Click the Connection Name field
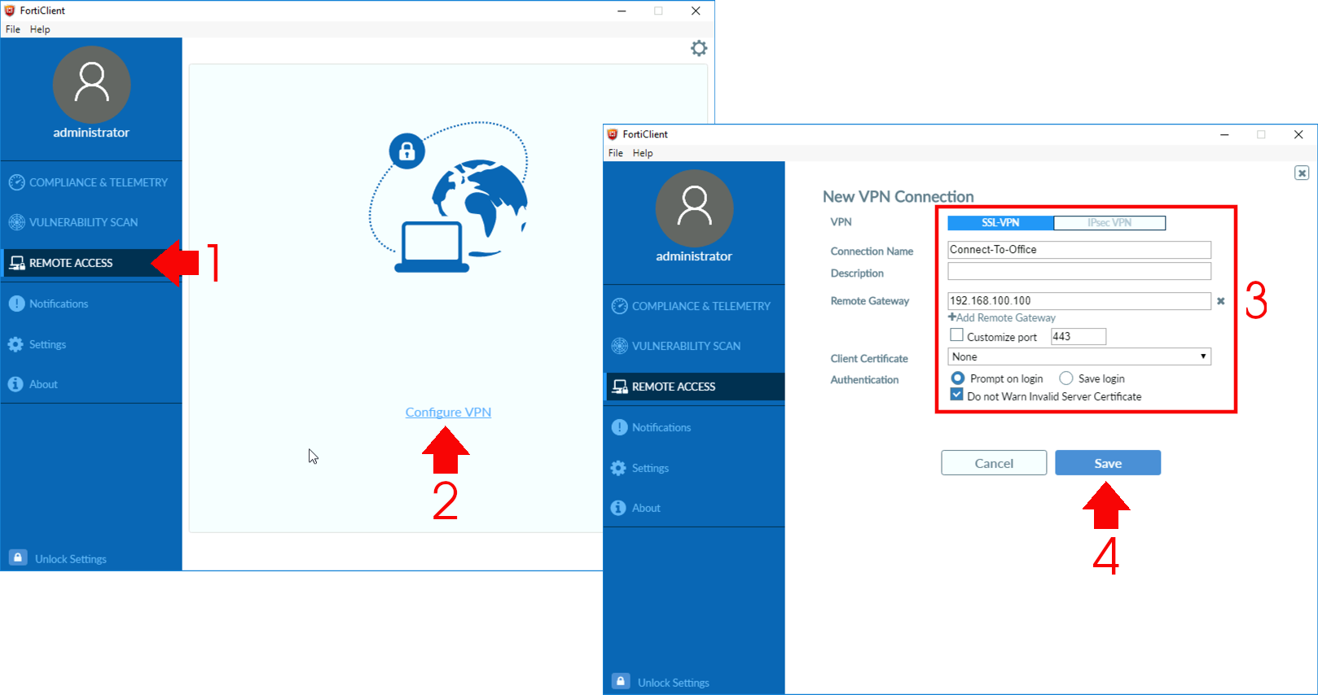 tap(1079, 250)
